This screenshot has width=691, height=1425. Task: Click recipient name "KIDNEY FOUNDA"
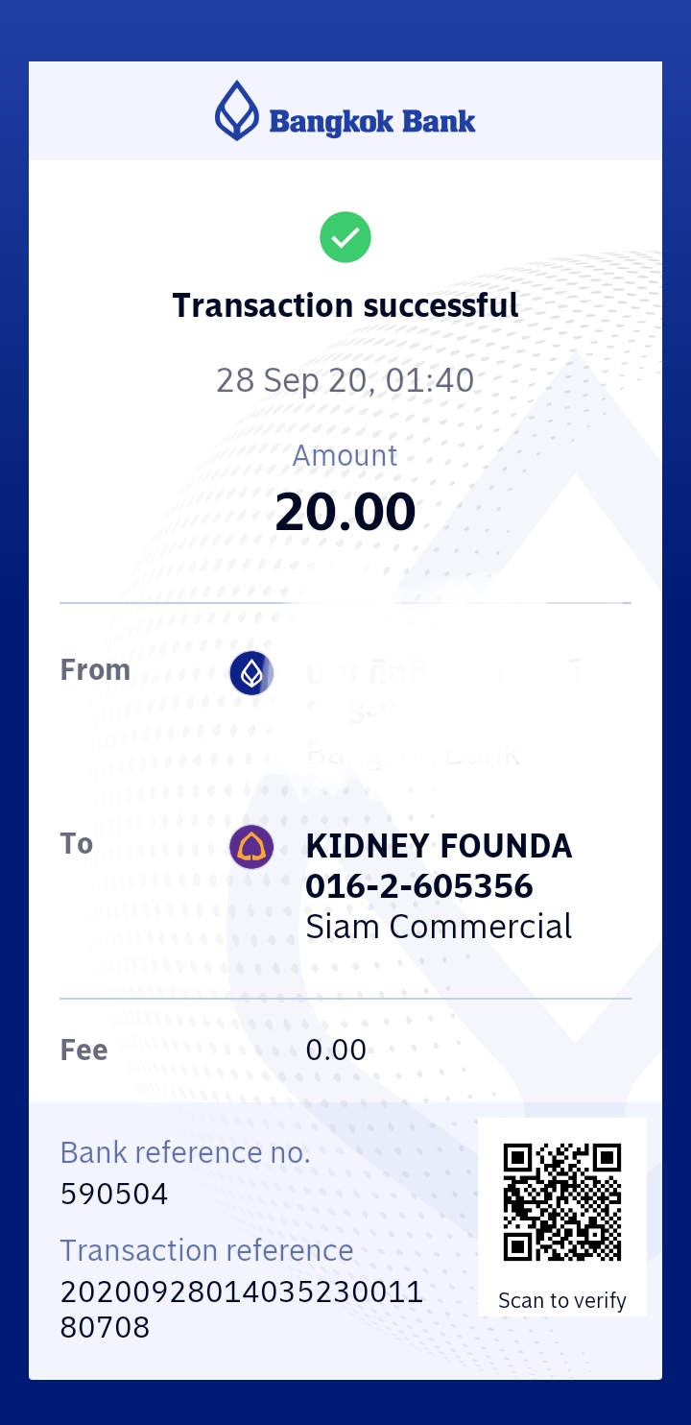coord(439,846)
